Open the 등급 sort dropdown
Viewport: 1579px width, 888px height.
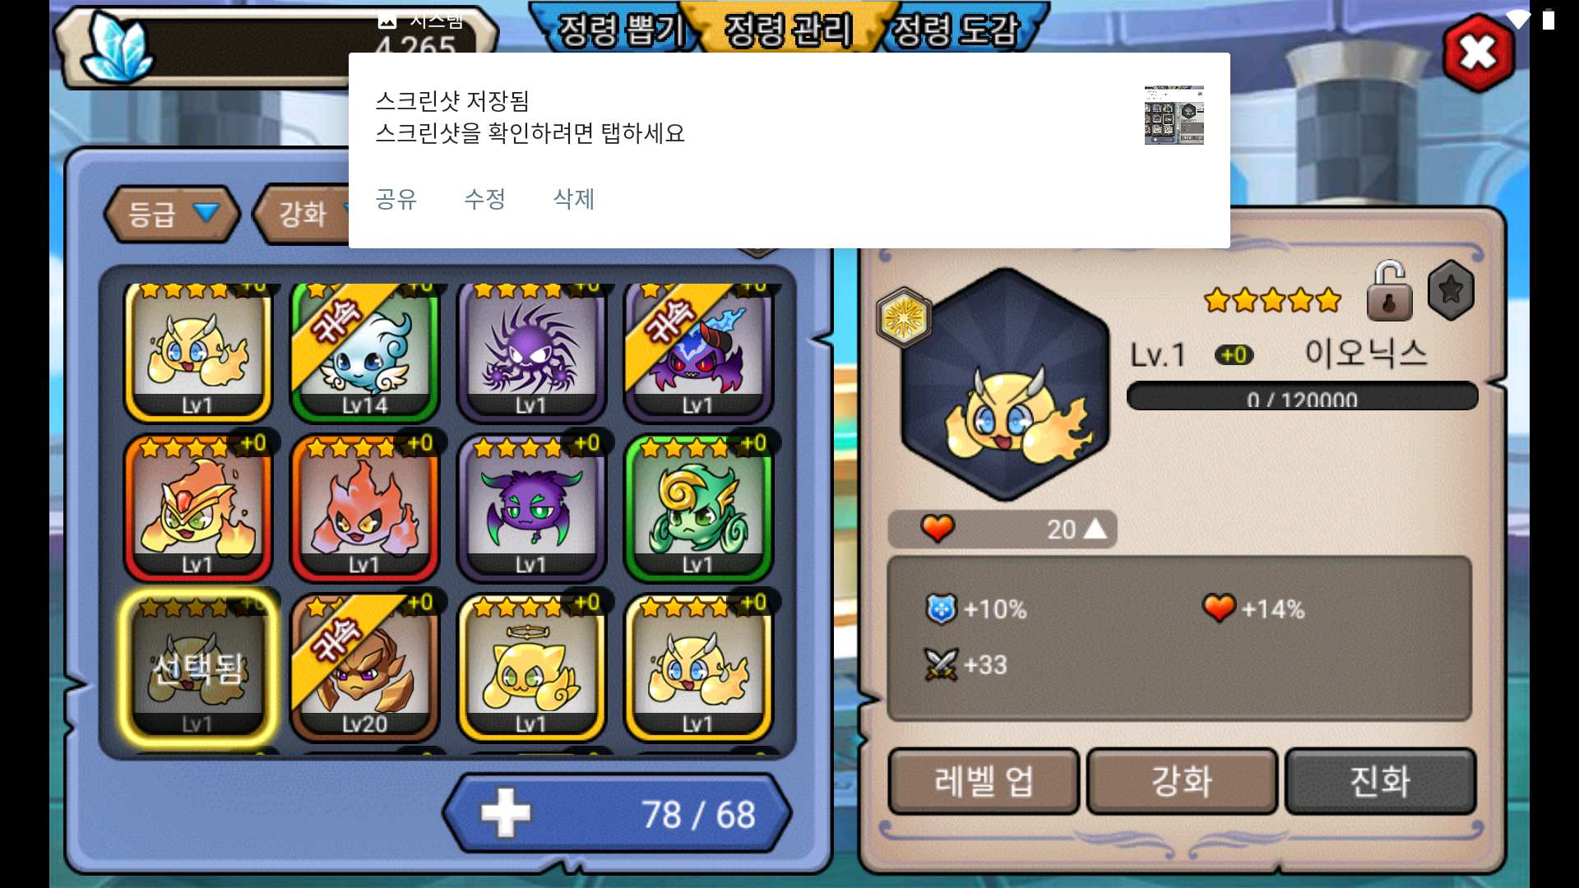pos(172,215)
